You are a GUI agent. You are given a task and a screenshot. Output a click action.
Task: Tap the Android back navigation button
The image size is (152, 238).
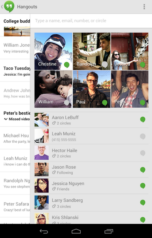click(44, 231)
